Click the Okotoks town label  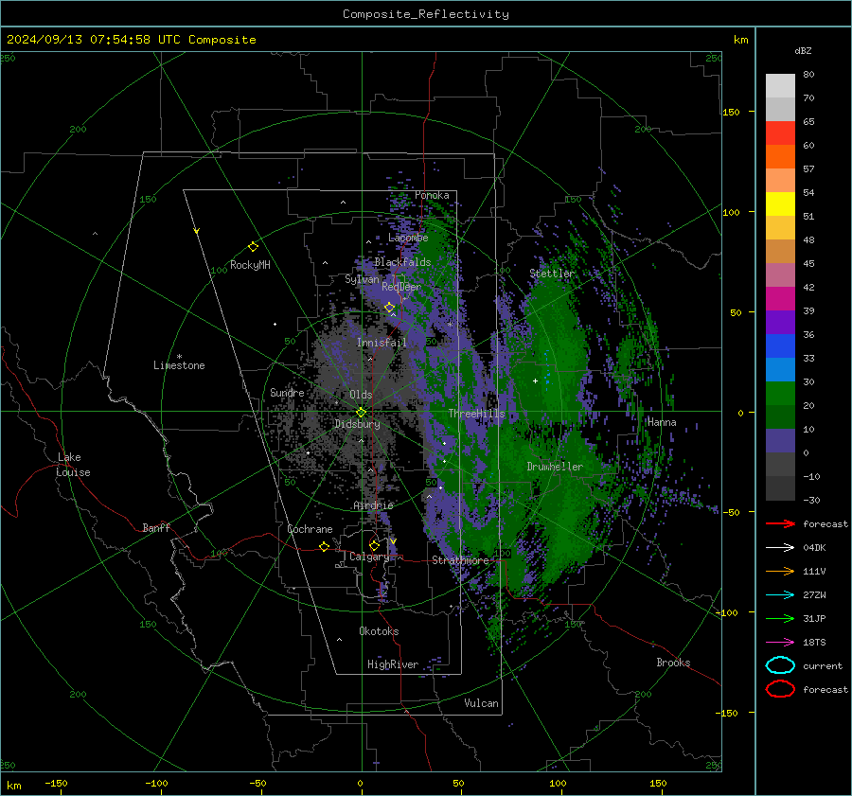pos(379,631)
